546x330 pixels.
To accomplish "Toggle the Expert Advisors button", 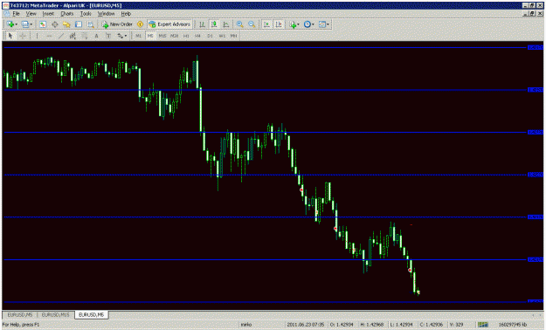I will (169, 24).
